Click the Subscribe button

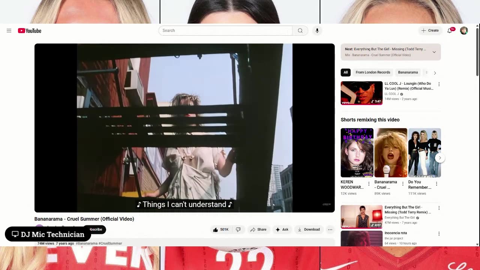98,229
